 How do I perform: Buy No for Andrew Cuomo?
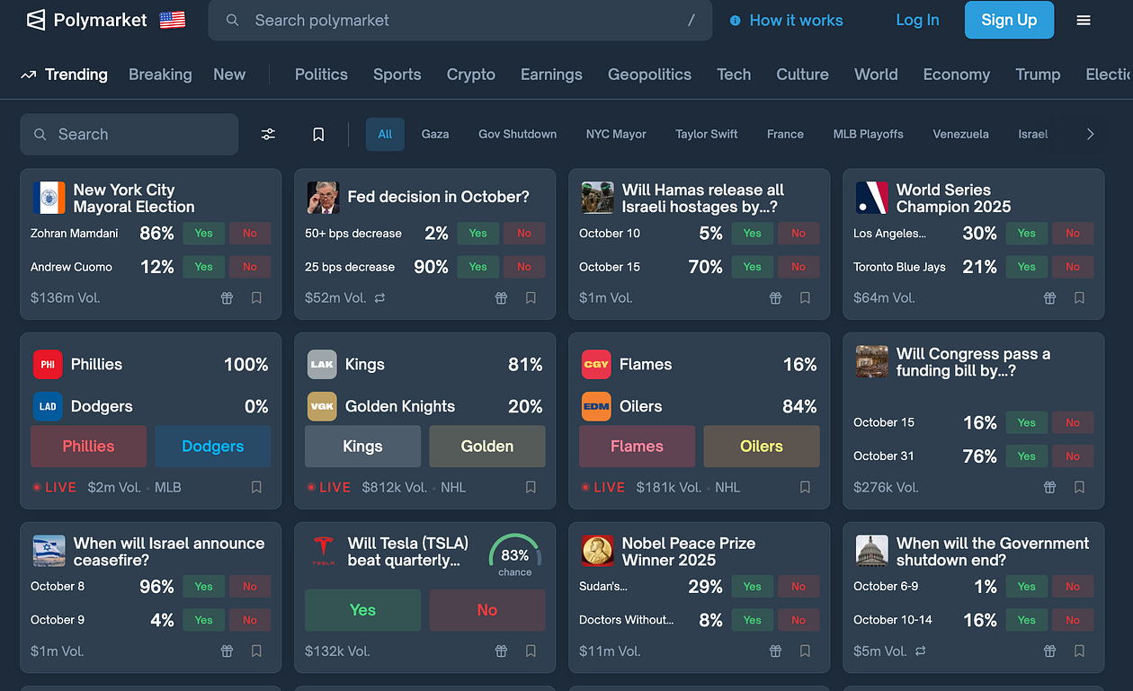(x=250, y=267)
